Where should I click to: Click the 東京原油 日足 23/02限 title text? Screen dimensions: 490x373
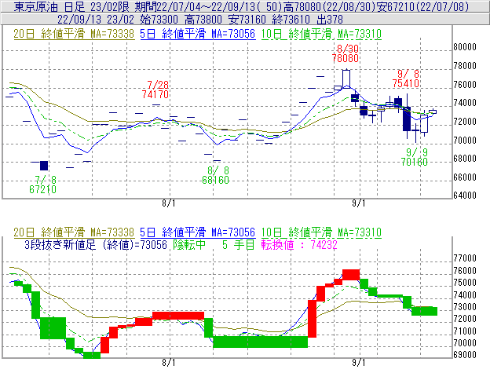71,6
